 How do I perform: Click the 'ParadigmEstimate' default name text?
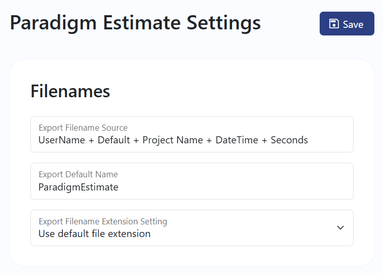78,187
